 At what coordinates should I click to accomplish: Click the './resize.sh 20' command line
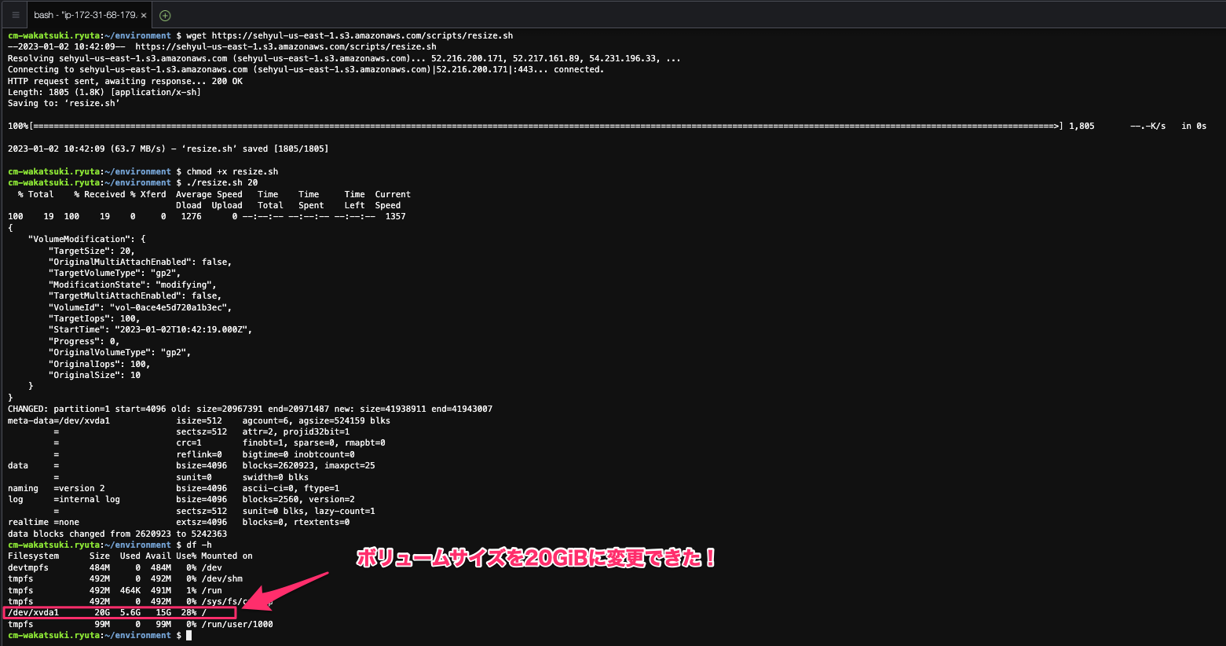[221, 182]
